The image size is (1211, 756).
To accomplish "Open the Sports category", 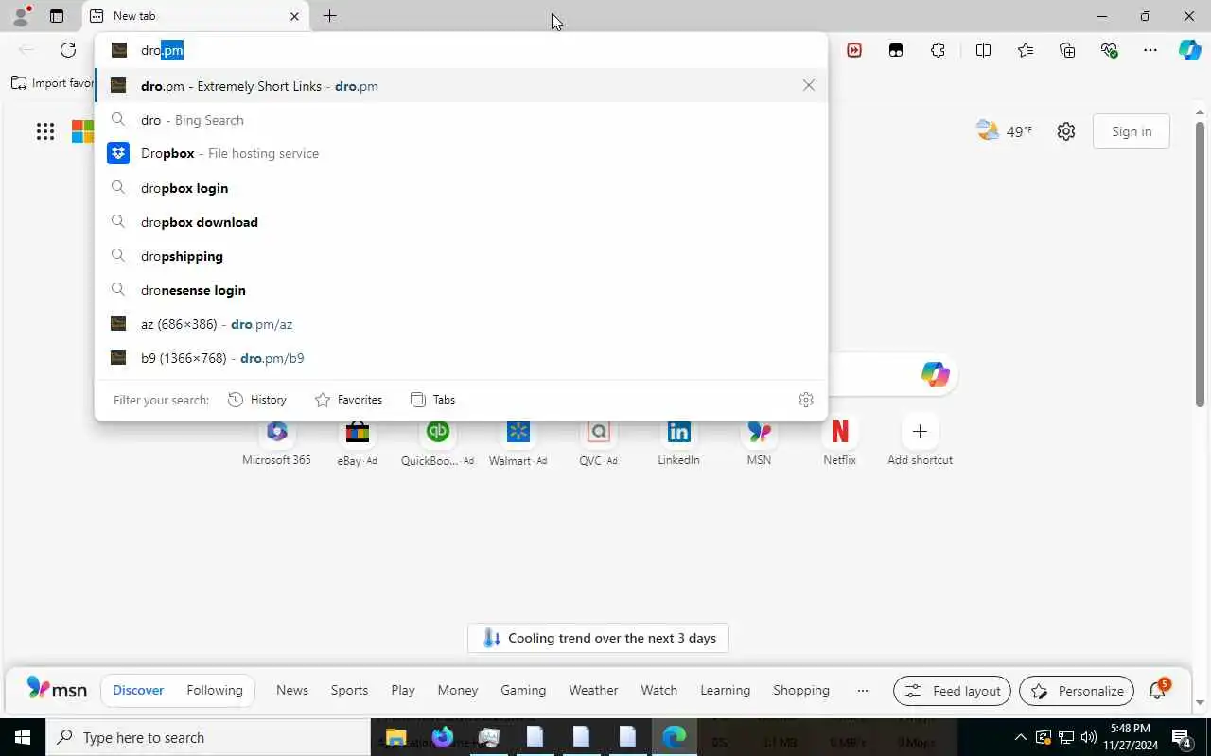I will pyautogui.click(x=349, y=690).
